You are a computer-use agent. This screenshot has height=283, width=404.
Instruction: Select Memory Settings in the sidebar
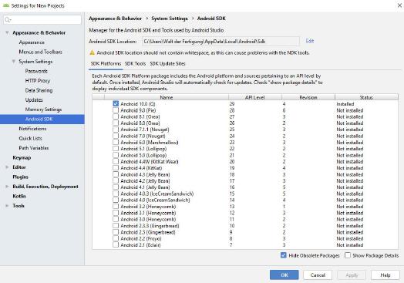point(43,109)
